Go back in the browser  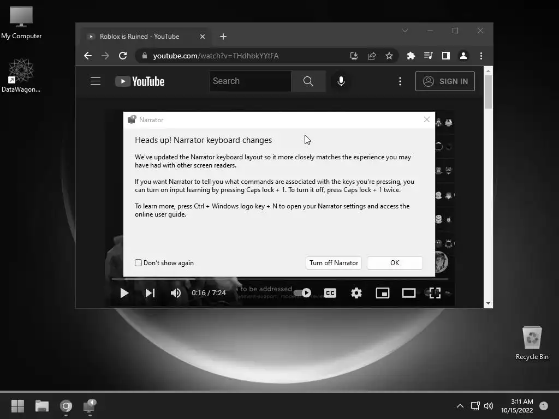pyautogui.click(x=88, y=56)
